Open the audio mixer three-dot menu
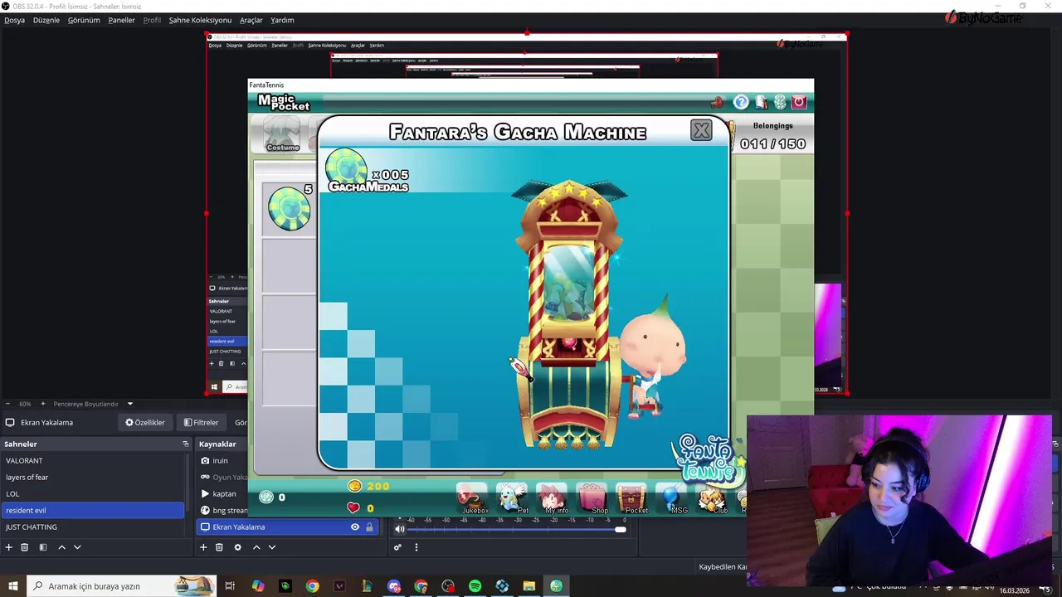 click(x=417, y=547)
